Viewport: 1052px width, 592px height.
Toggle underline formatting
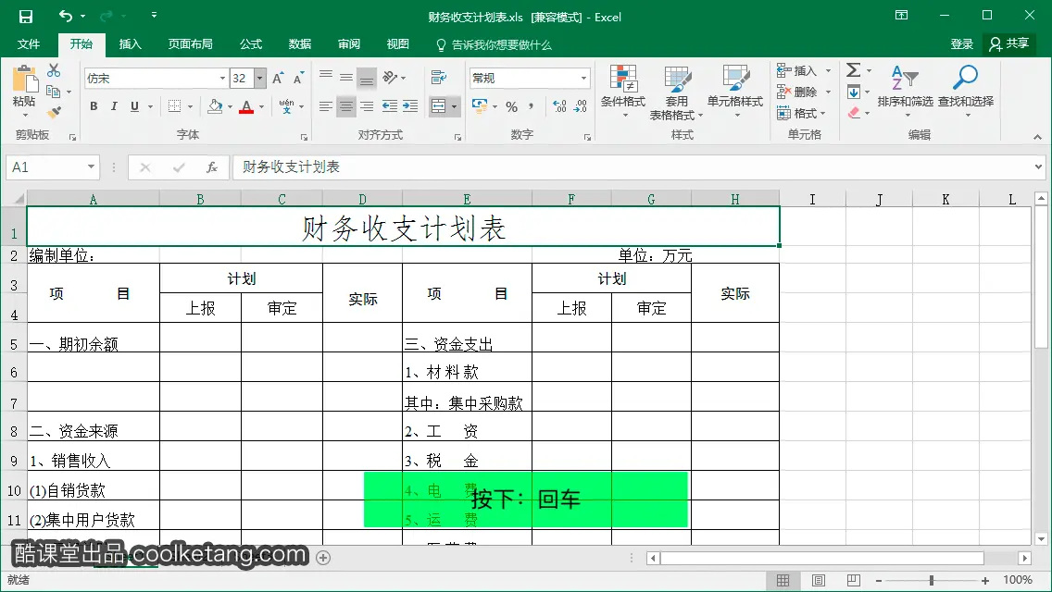pos(135,106)
